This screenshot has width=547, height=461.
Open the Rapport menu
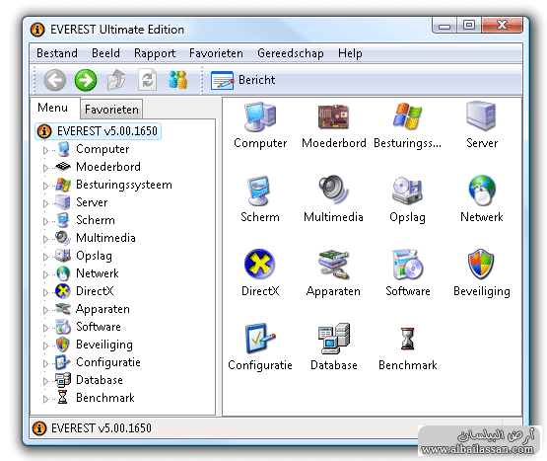(155, 53)
